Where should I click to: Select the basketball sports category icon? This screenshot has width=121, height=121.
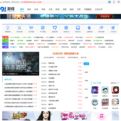point(66,28)
